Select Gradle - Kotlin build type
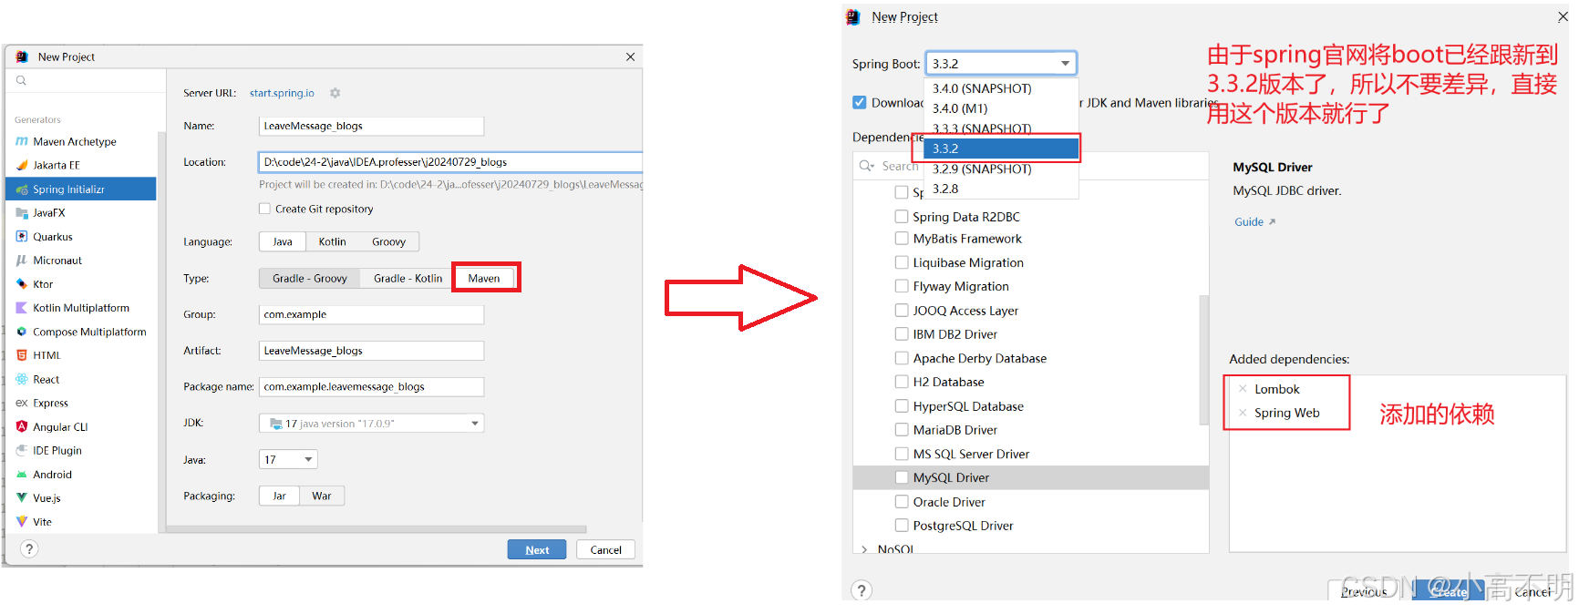Viewport: 1579px width, 614px height. pyautogui.click(x=408, y=278)
